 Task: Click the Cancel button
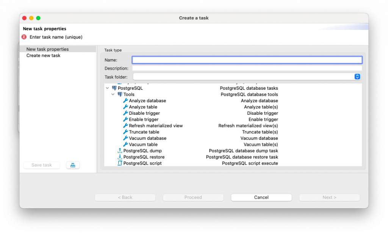[261, 197]
